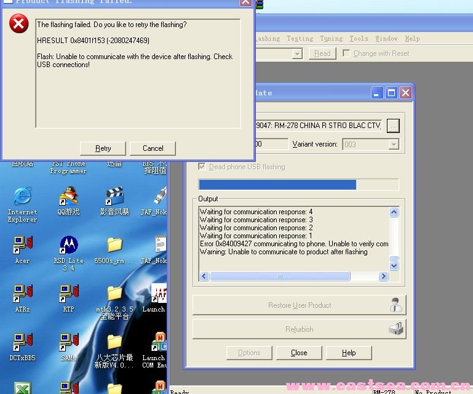Viewport: 473px width, 394px height.
Task: Open the ATRz shortcut icon
Action: point(22,294)
